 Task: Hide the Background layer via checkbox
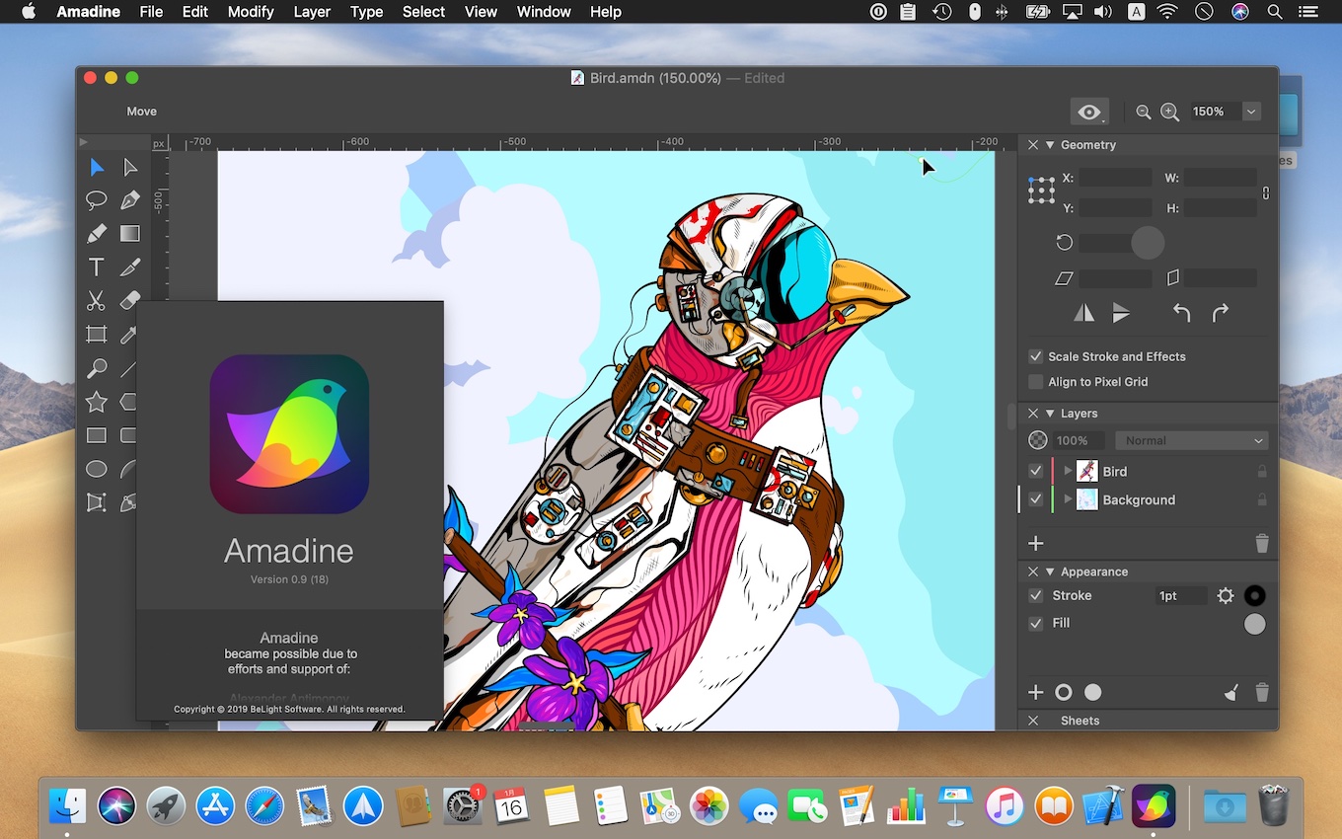pyautogui.click(x=1035, y=499)
